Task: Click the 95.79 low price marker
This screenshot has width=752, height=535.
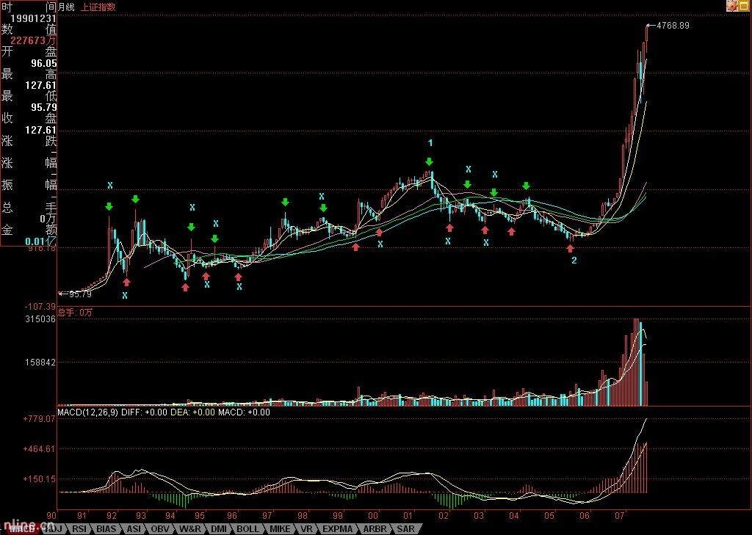Action: pos(80,294)
